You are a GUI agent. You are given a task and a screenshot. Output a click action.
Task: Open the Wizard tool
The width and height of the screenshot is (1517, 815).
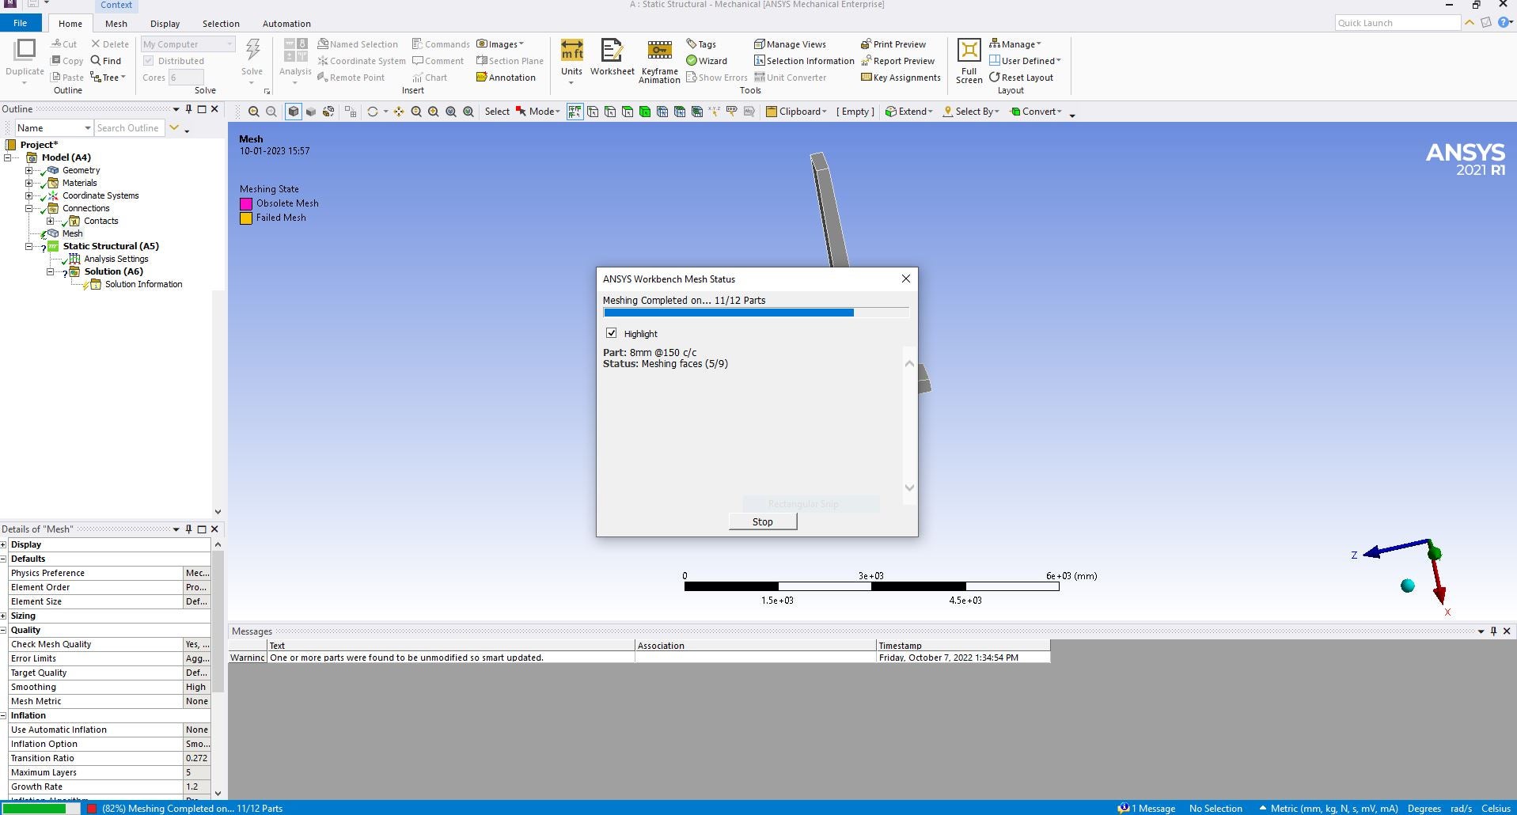(707, 61)
